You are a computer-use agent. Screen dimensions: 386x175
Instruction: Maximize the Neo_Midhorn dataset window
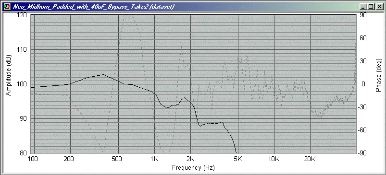point(371,7)
